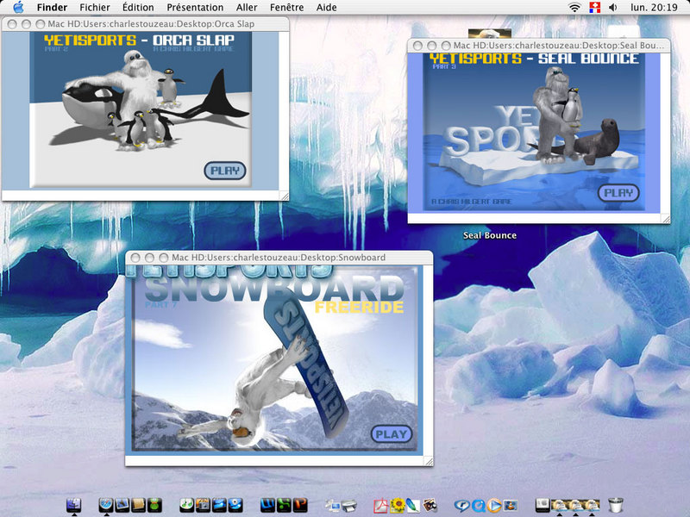Open the Trash in the dock
Screen dimensions: 690x517
616,505
